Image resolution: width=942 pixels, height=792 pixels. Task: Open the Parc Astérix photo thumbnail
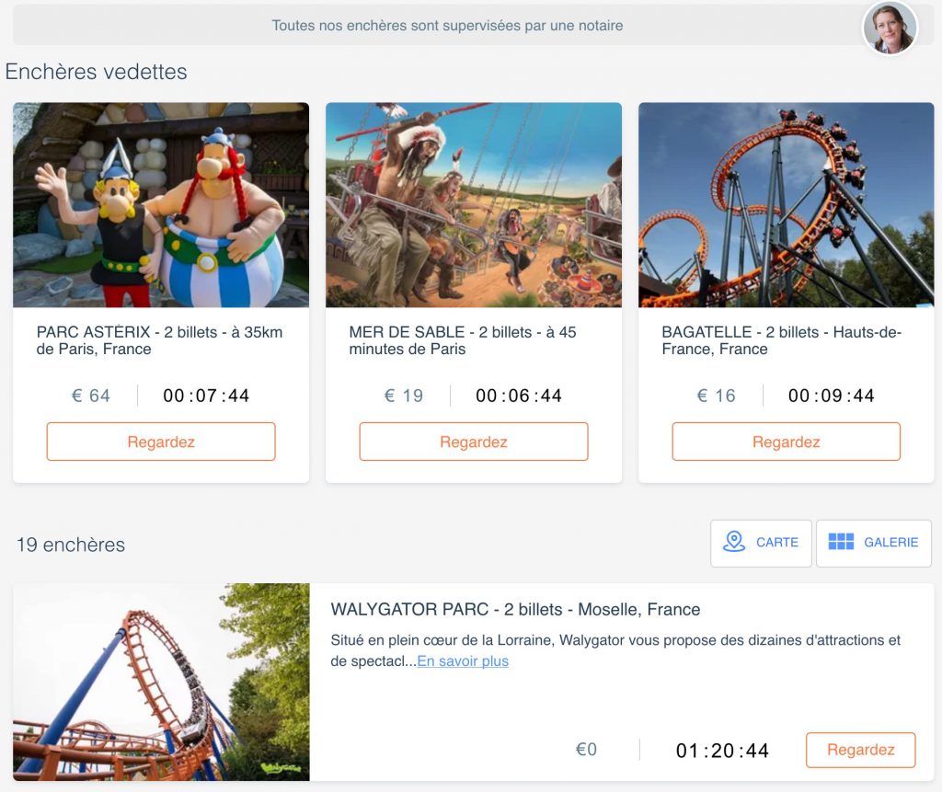[x=161, y=205]
